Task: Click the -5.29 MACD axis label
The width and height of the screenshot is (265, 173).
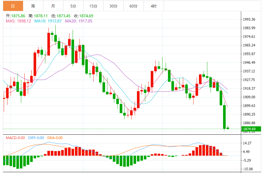Action: pos(247,160)
